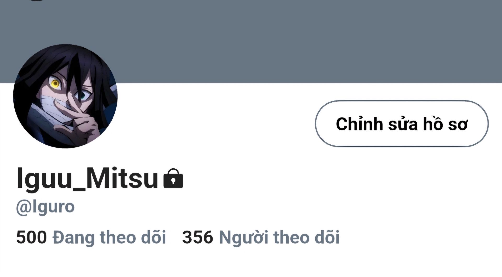Select the @Iguro username handle

pos(45,207)
